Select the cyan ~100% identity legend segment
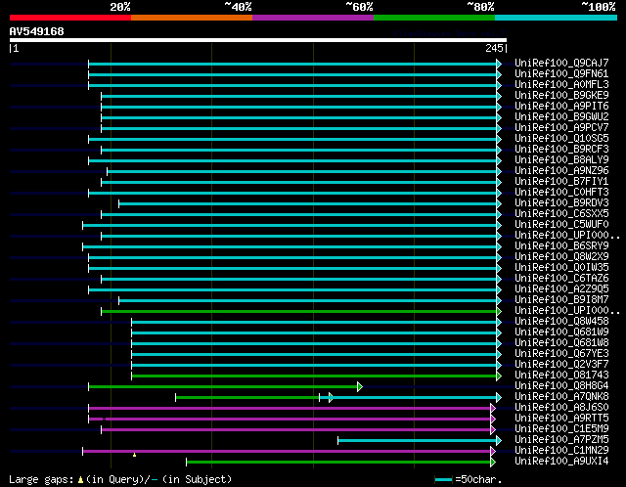This screenshot has width=626, height=487. tap(557, 18)
